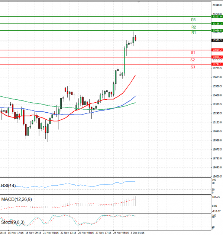The image size is (223, 235).
Task: Click the 18875.5 price axis value
Action: click(217, 149)
